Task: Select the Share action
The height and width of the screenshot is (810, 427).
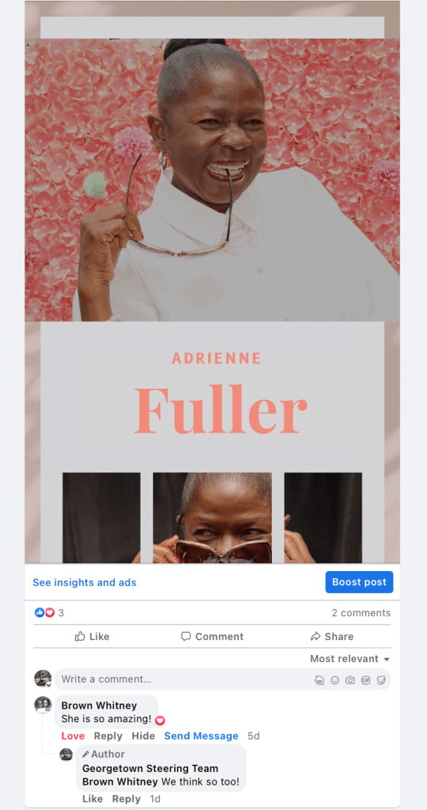Action: point(332,637)
